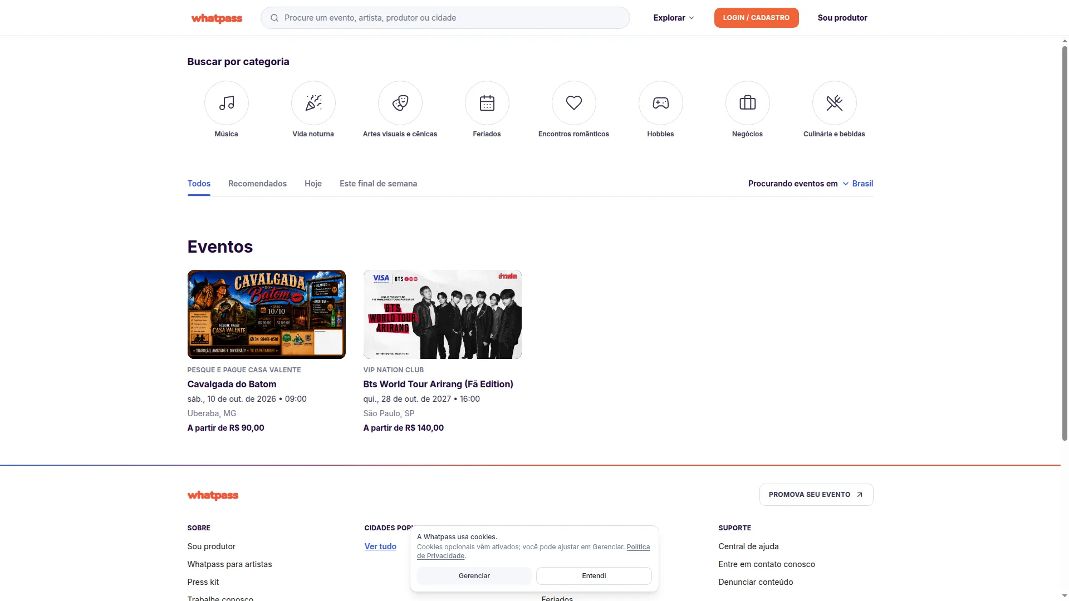The height and width of the screenshot is (601, 1069).
Task: Select the Encontros românticos heart icon
Action: pyautogui.click(x=573, y=103)
